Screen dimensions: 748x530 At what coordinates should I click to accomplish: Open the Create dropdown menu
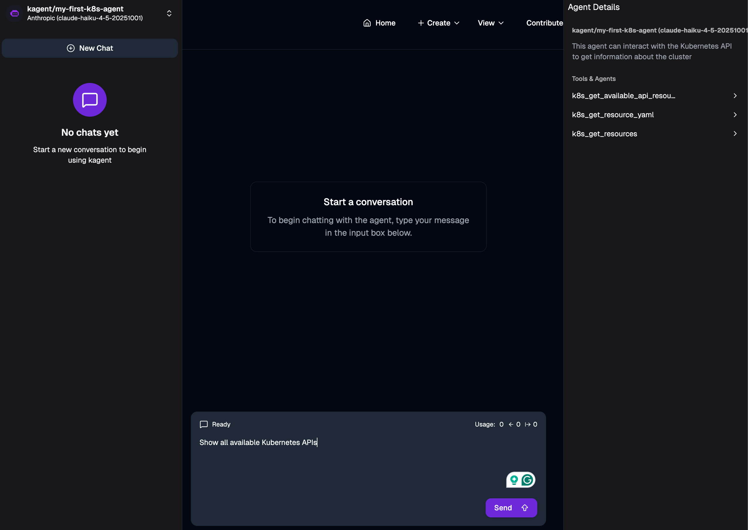(x=438, y=23)
